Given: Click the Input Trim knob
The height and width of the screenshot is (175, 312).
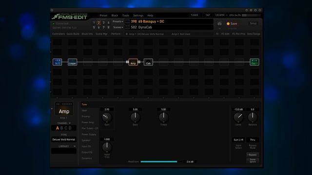Looking at the screenshot, I should [107, 147].
